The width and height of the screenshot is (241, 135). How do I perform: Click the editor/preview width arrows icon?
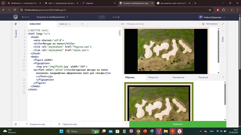(123, 24)
